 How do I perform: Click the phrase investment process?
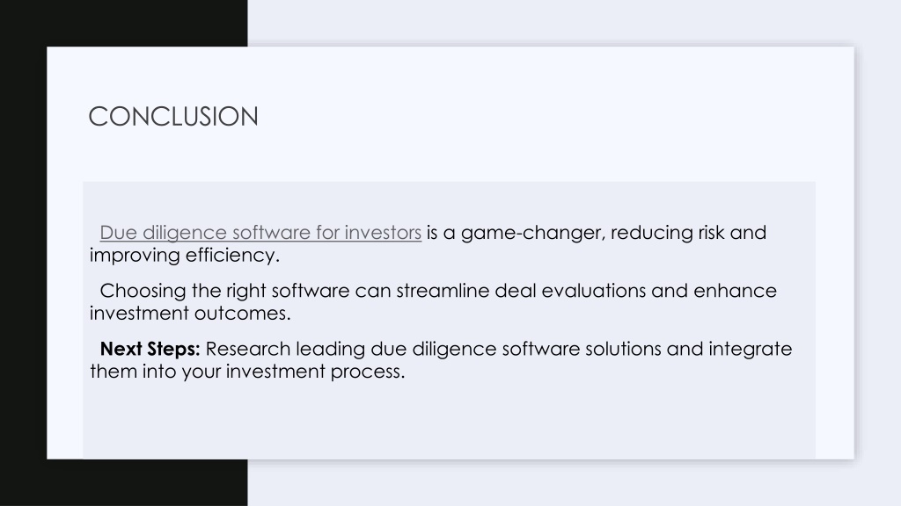point(316,372)
